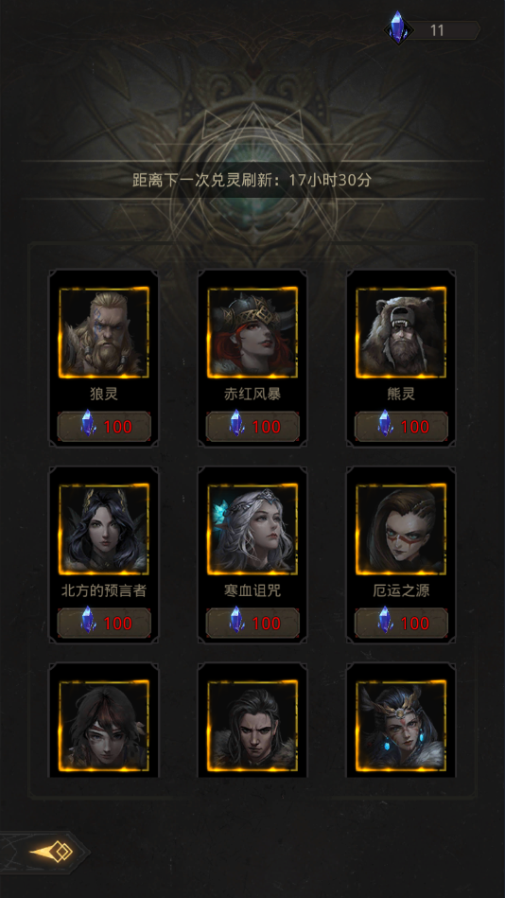Buy 熊灵 for 100 crystals
This screenshot has width=505, height=898.
401,427
